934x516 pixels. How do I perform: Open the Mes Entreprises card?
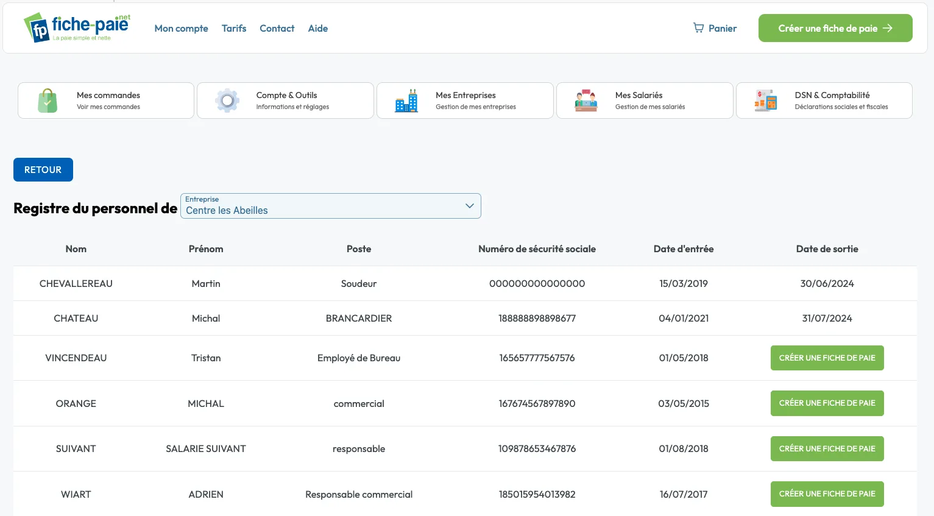465,101
